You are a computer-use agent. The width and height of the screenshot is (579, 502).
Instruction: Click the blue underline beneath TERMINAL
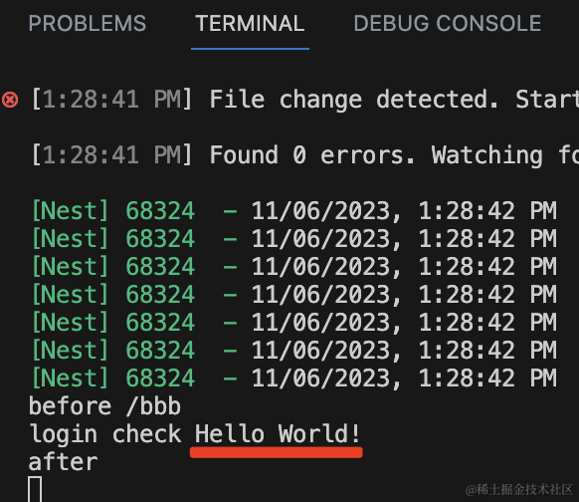tap(250, 49)
